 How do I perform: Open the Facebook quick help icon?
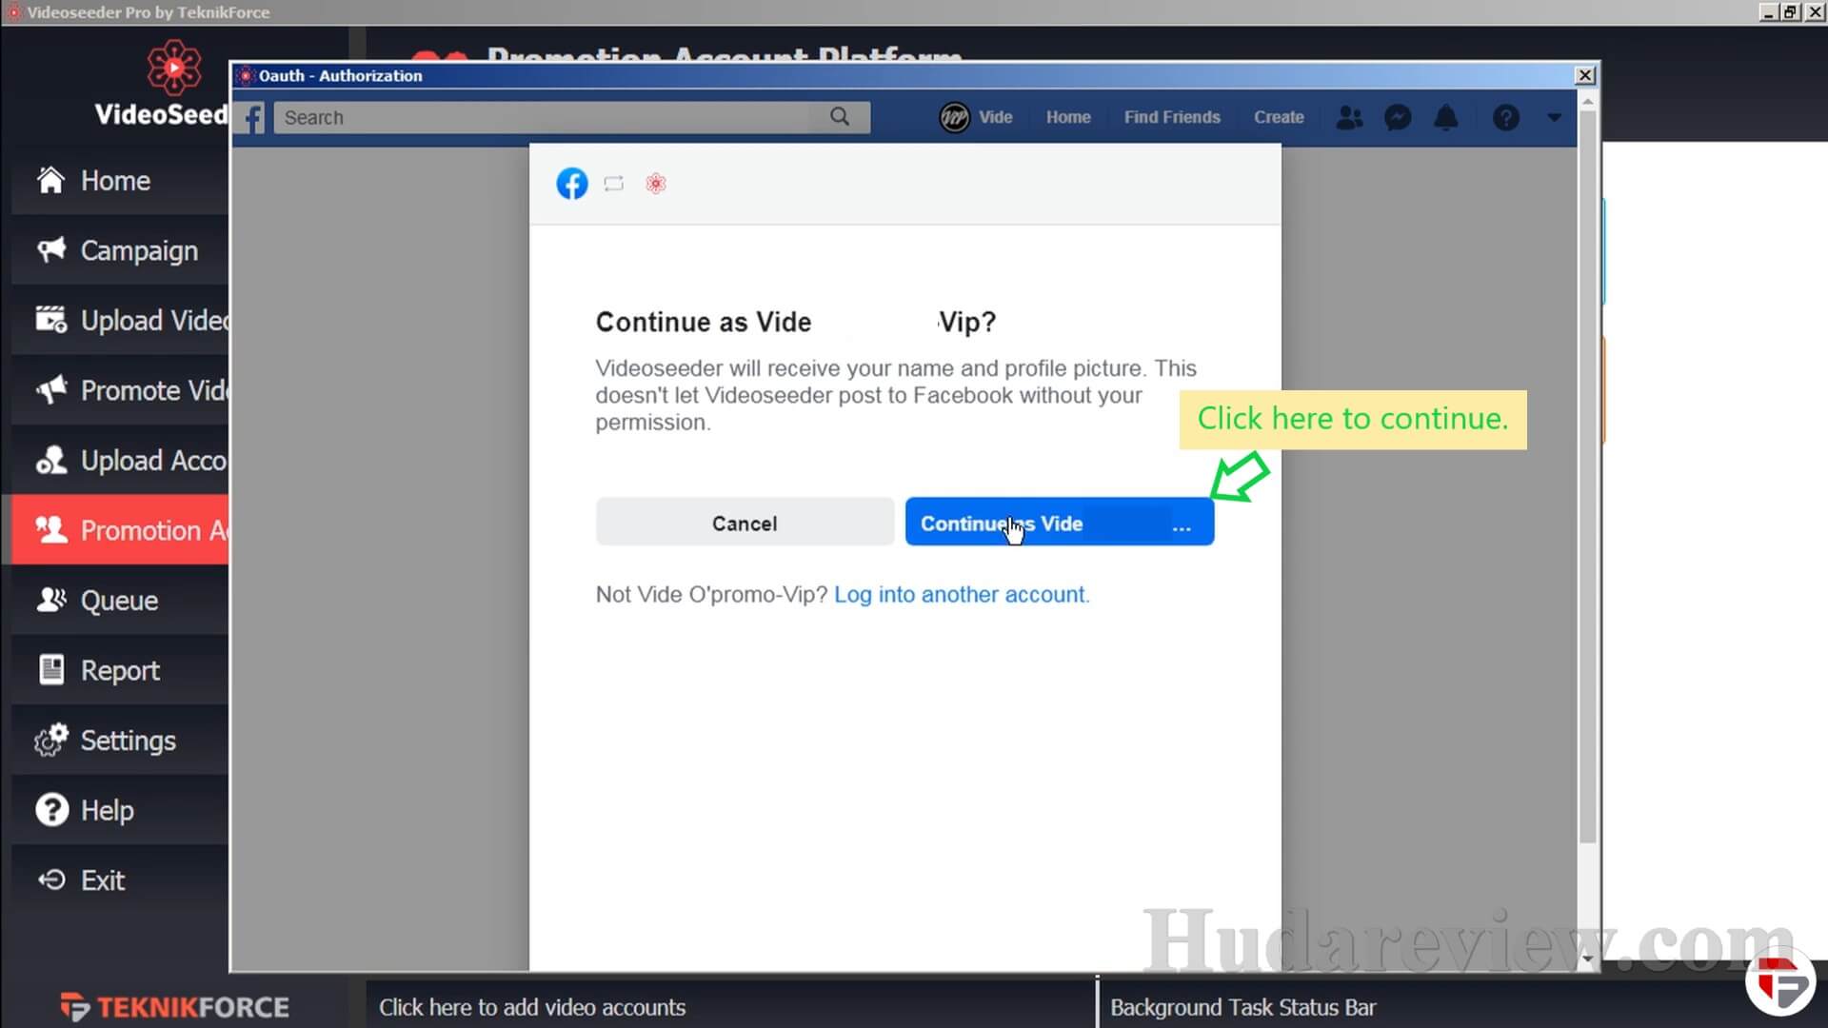[1505, 117]
